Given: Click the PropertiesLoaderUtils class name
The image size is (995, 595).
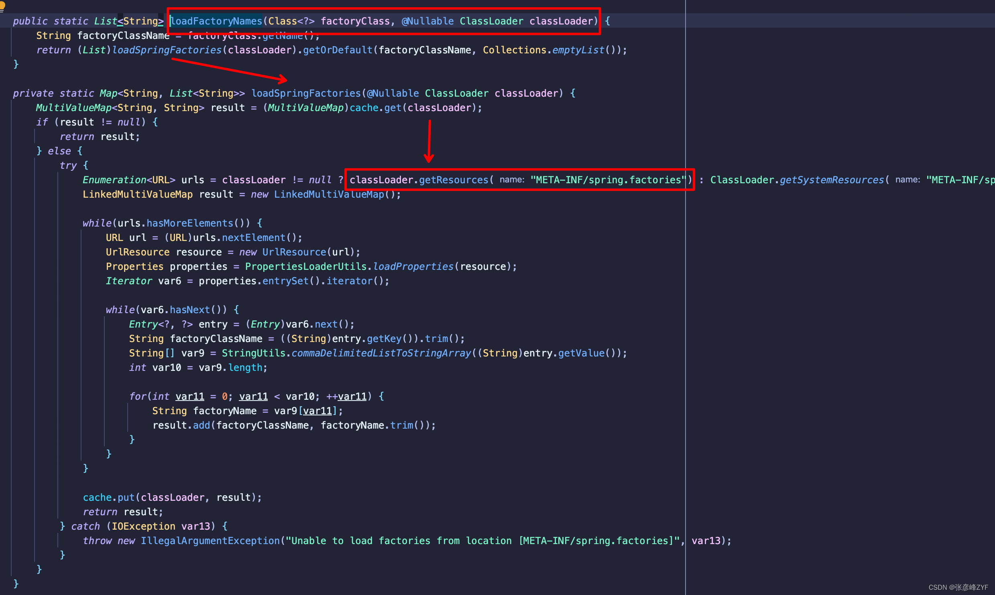Looking at the screenshot, I should [x=306, y=266].
